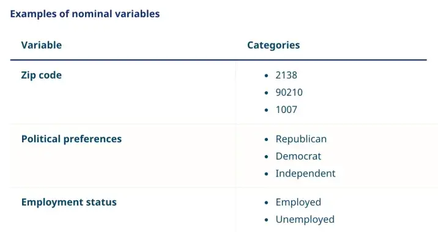Viewport: 438px width, 232px height.
Task: Click the bullet before 'Republican'
Action: point(266,139)
